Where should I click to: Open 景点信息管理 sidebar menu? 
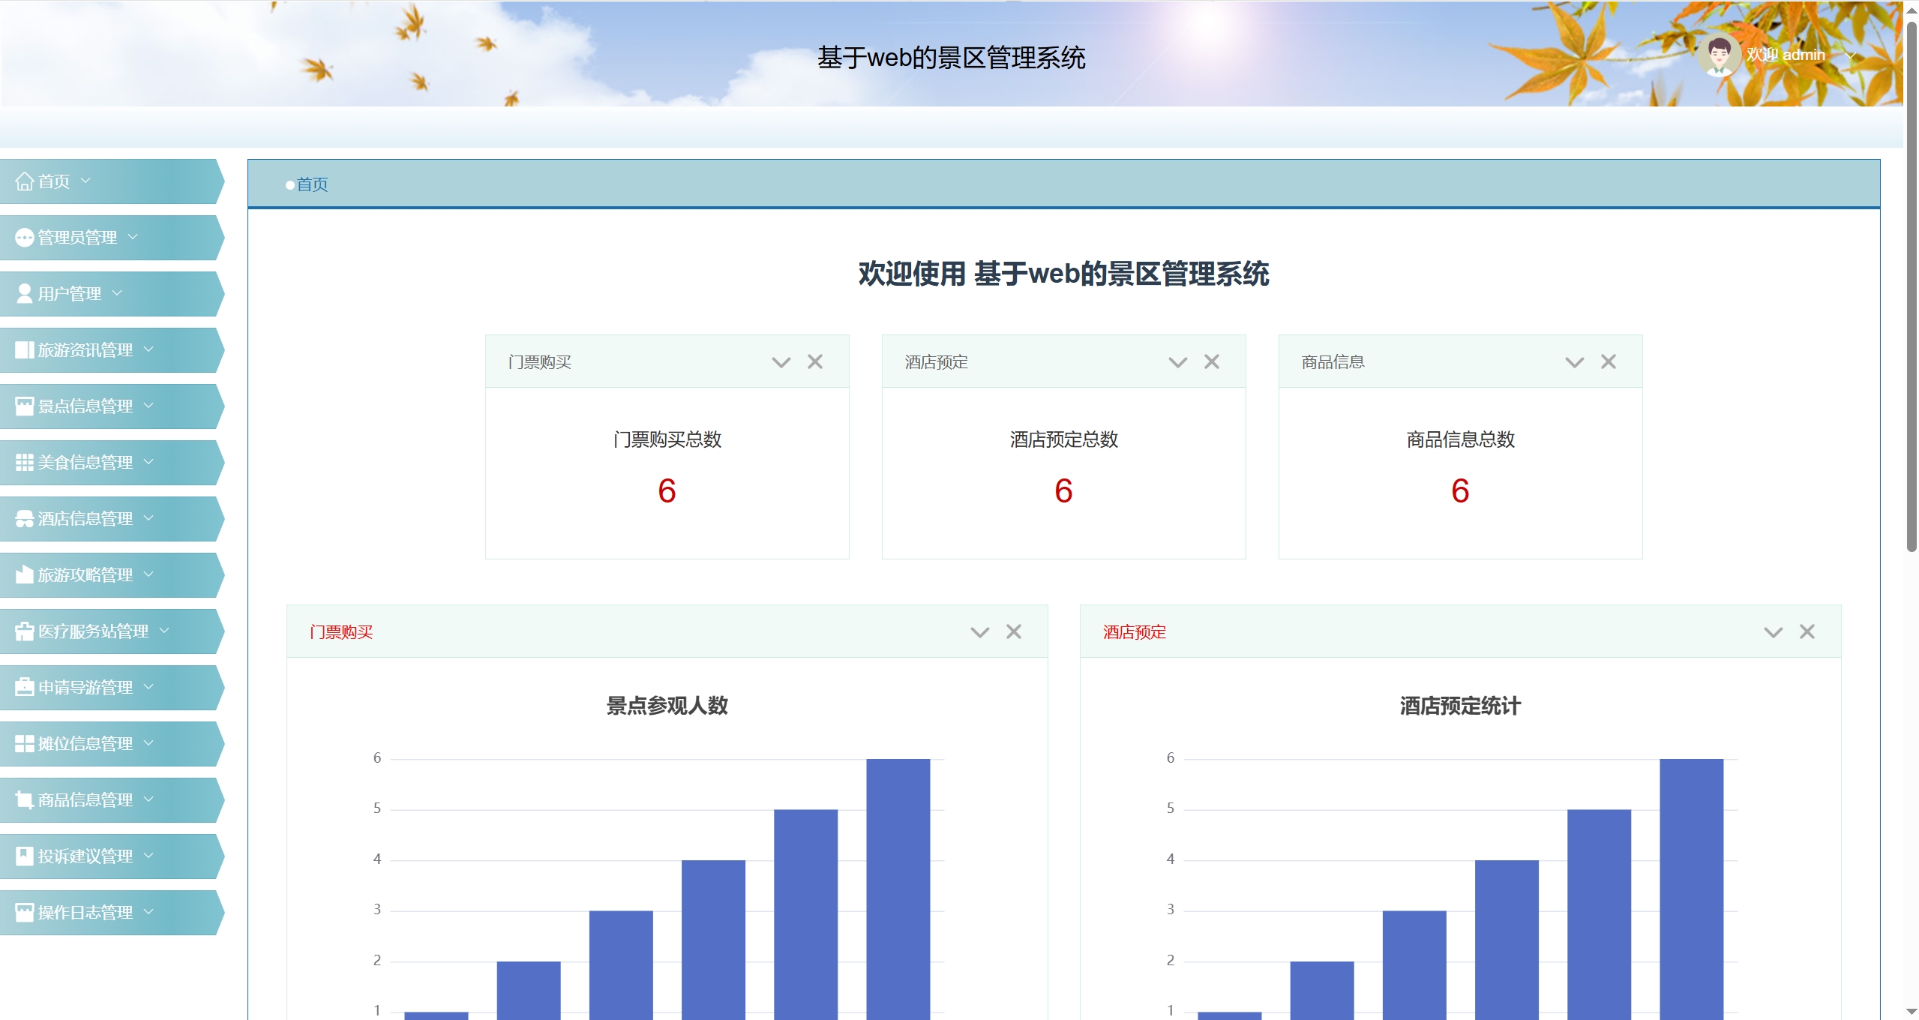[x=111, y=406]
